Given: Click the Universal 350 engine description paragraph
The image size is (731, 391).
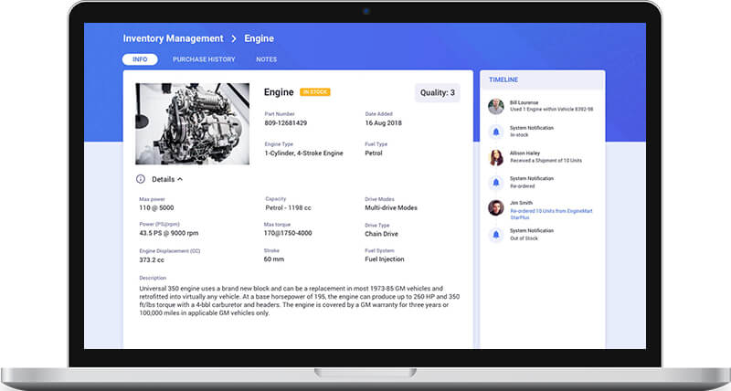Looking at the screenshot, I should (300, 301).
